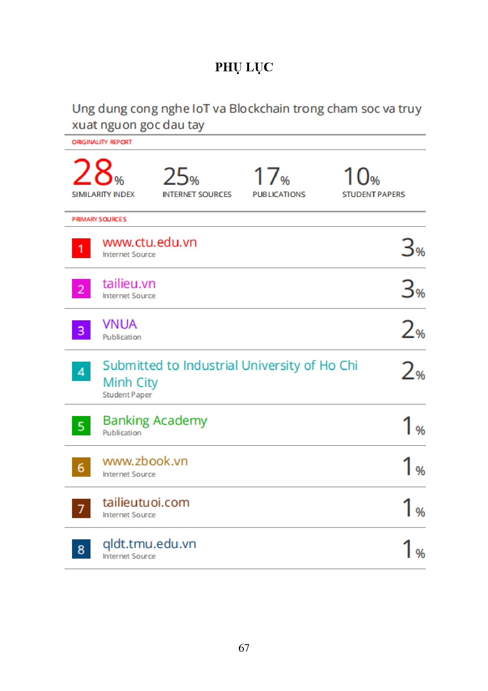Click the qldt.tmu.edu.vn source link
Screen dimensions: 488x691
coord(149,544)
